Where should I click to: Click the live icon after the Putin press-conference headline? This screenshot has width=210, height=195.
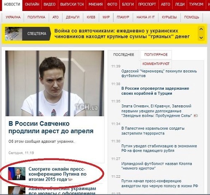(x=70, y=179)
